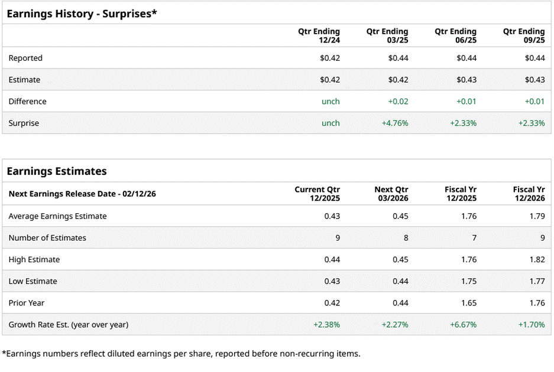This screenshot has height=372, width=554.
Task: Click the Reported row label
Action: tap(25, 58)
